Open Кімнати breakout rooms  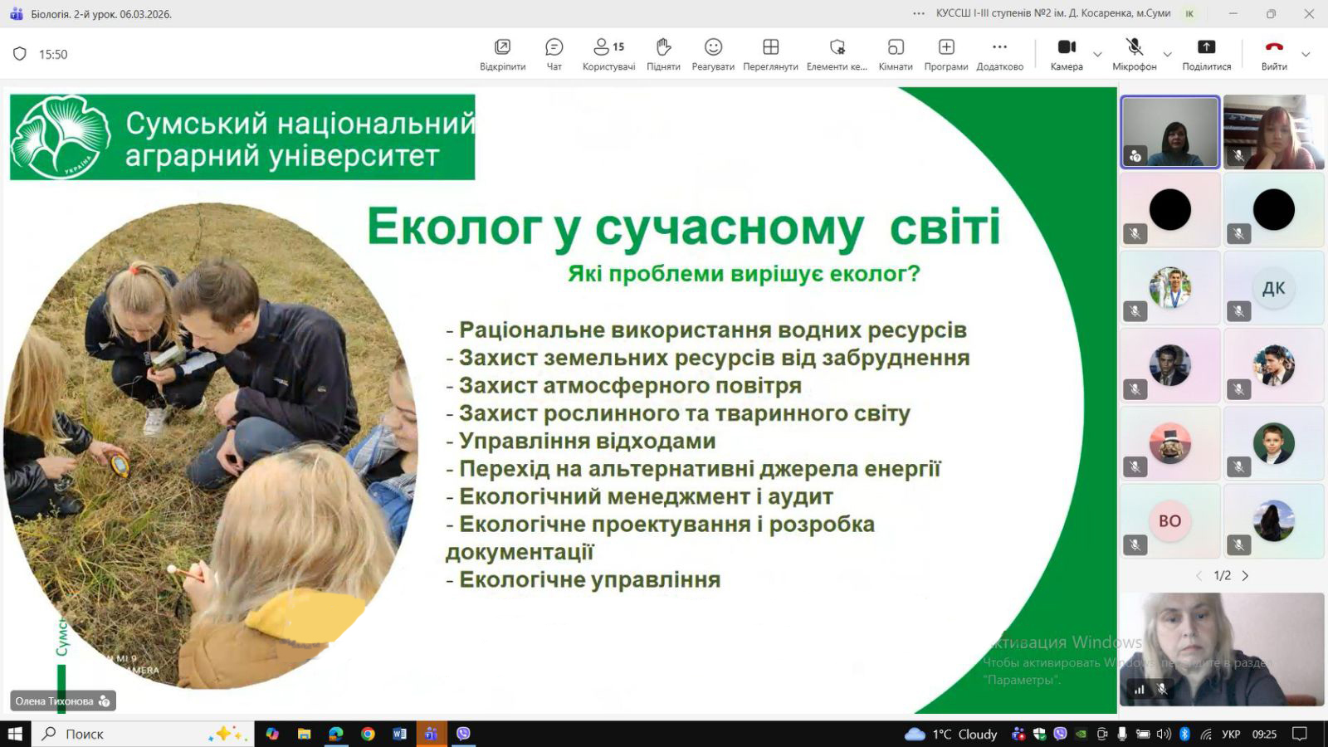coord(895,54)
